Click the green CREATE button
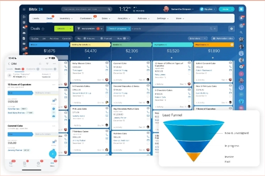The image size is (265, 176). [x=61, y=29]
